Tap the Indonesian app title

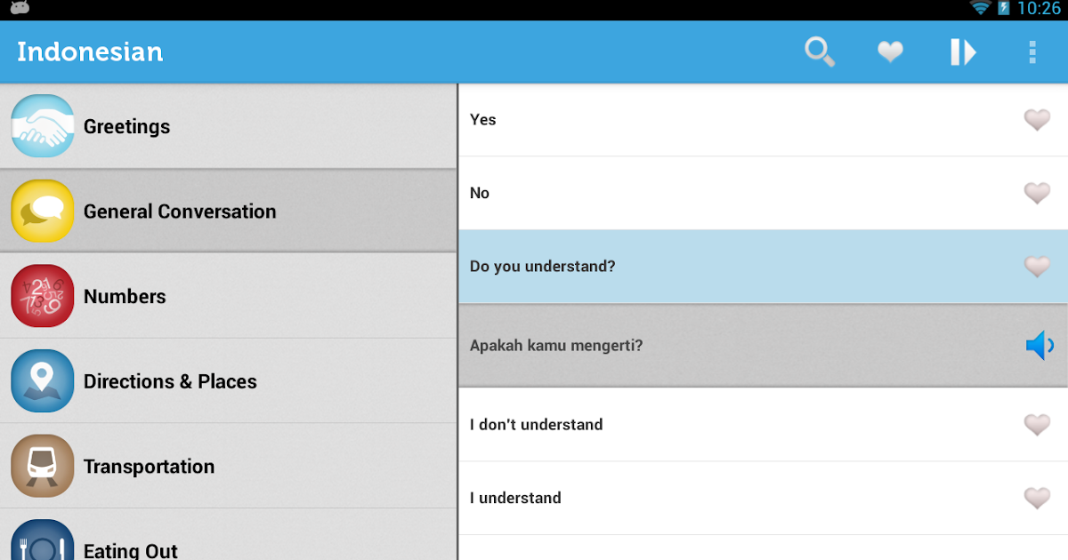pos(90,52)
